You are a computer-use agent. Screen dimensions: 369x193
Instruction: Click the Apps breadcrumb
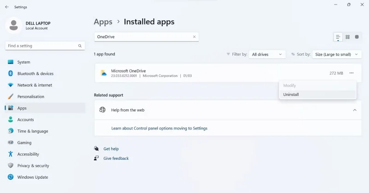103,22
